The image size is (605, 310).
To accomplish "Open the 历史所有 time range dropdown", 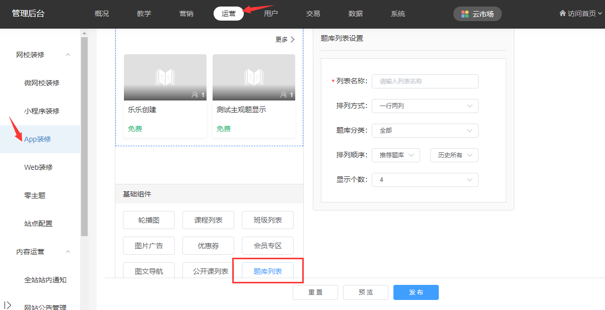I will 454,155.
